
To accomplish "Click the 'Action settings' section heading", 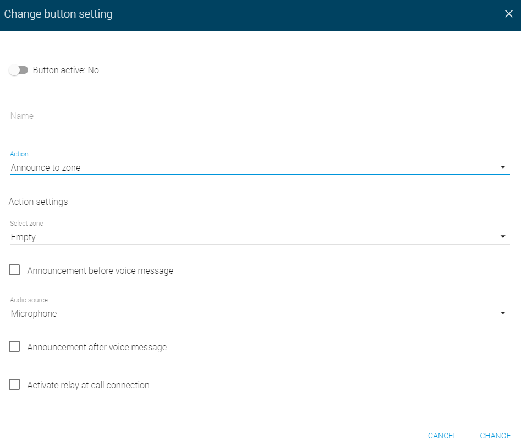I will click(38, 202).
